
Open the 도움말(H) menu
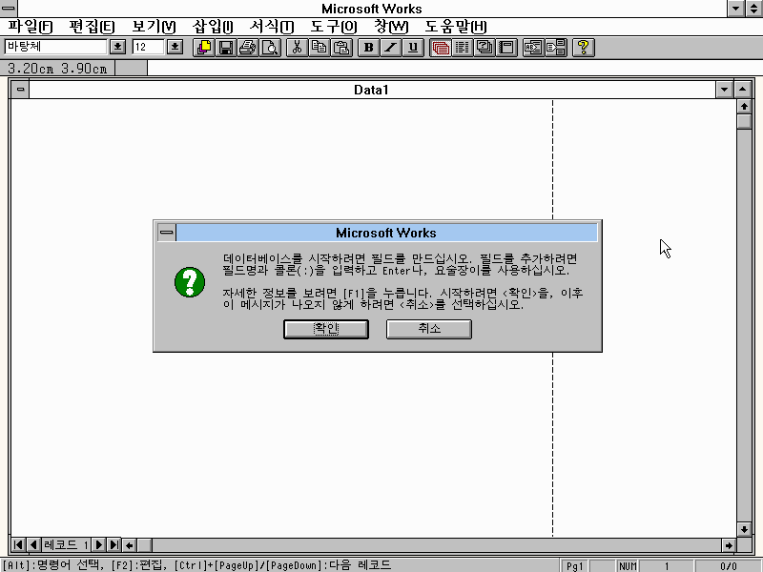pyautogui.click(x=456, y=27)
